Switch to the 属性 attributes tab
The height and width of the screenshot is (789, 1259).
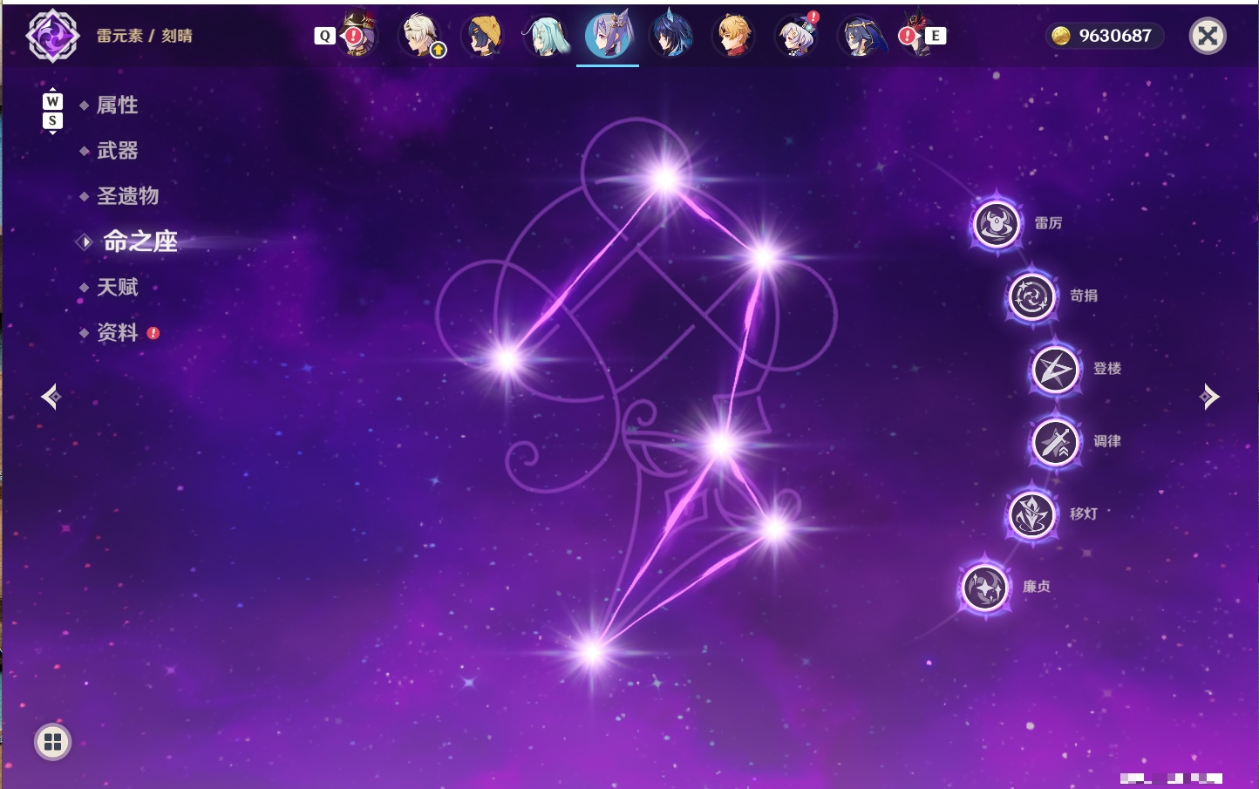point(117,105)
